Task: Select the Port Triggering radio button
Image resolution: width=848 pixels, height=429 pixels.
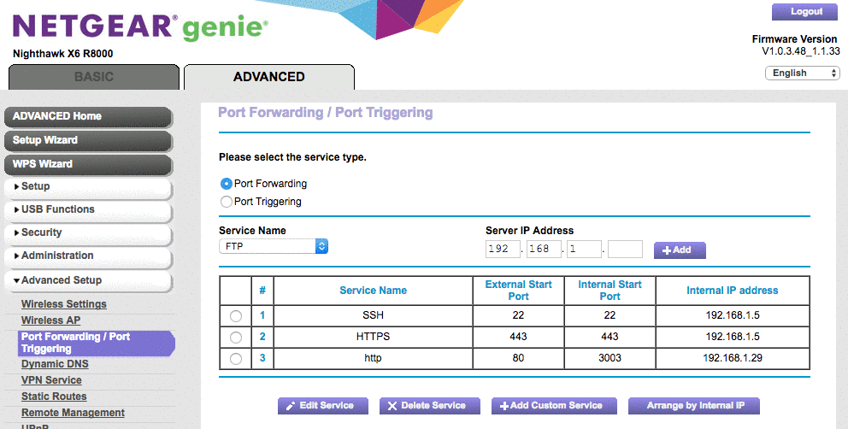Action: click(x=226, y=202)
